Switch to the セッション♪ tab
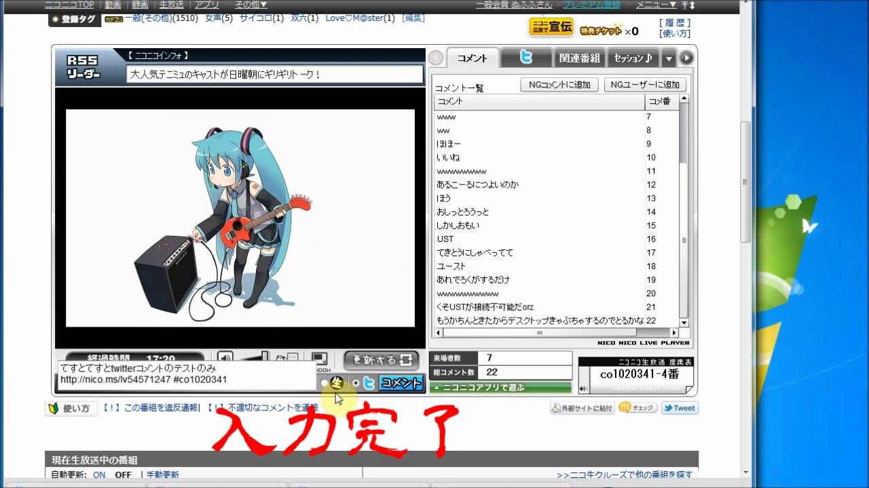 coord(633,58)
